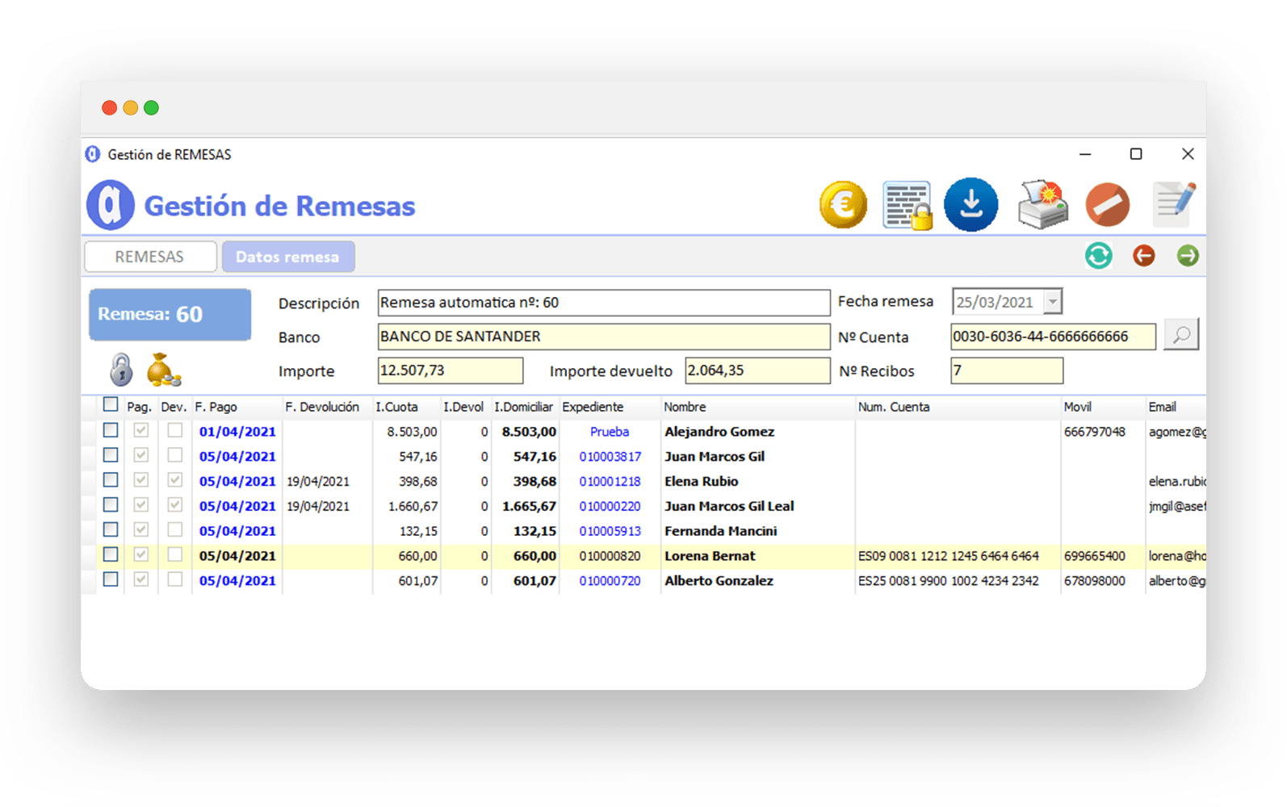Click the Importe field 12.507,73
Image resolution: width=1287 pixels, height=807 pixels.
pos(451,370)
